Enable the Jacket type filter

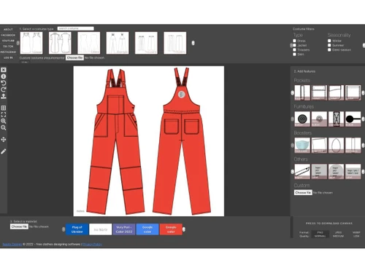pyautogui.click(x=294, y=45)
